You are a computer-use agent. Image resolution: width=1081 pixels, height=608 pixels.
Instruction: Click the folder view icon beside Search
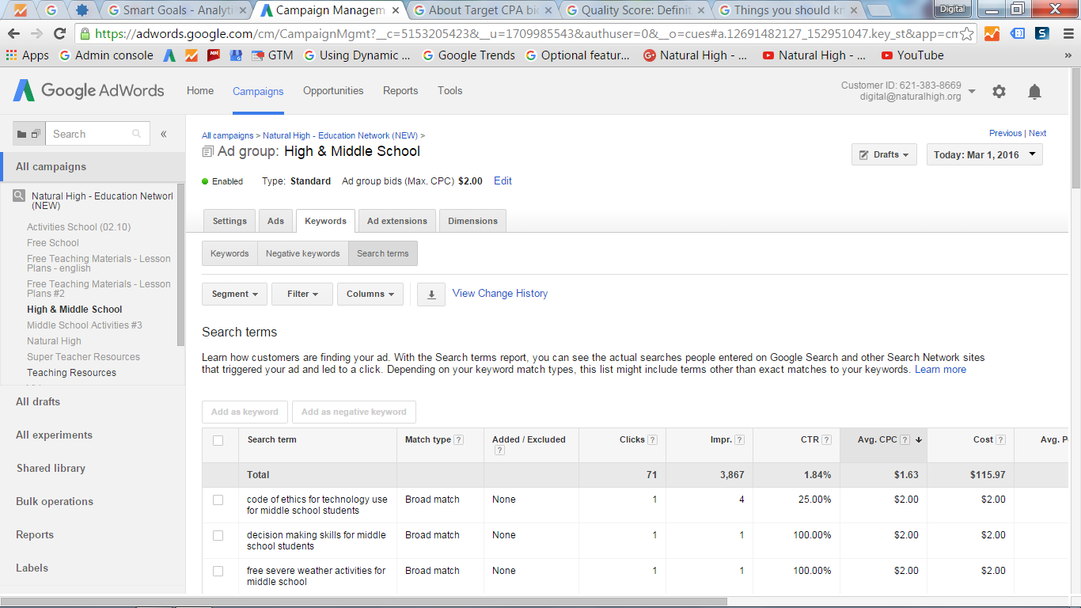[29, 134]
